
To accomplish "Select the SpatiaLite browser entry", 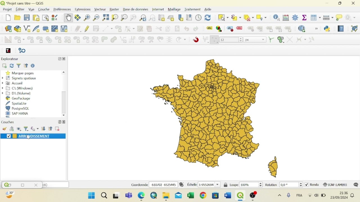I will tap(19, 104).
